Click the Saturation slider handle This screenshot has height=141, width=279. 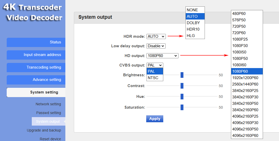pos(182,107)
